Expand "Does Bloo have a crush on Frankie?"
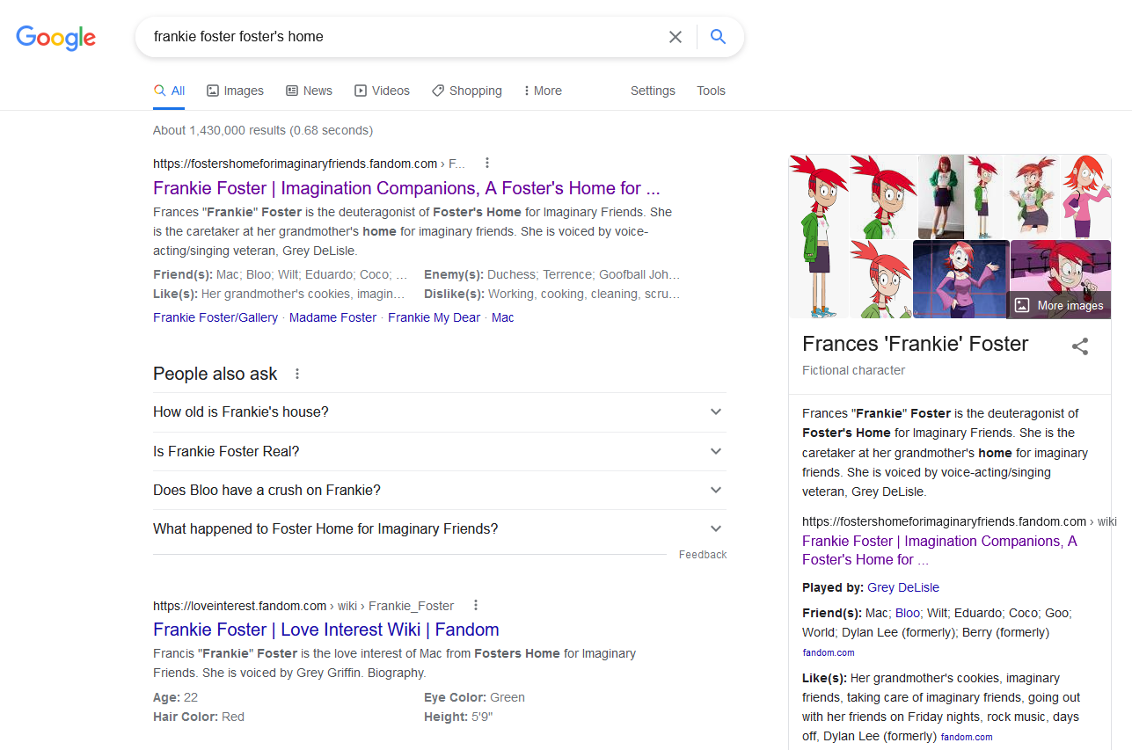1132x750 pixels. [x=440, y=490]
